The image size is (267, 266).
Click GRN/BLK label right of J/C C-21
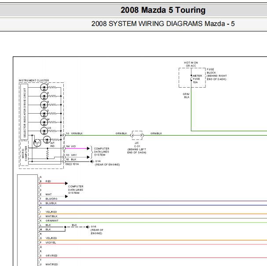(x=156, y=133)
